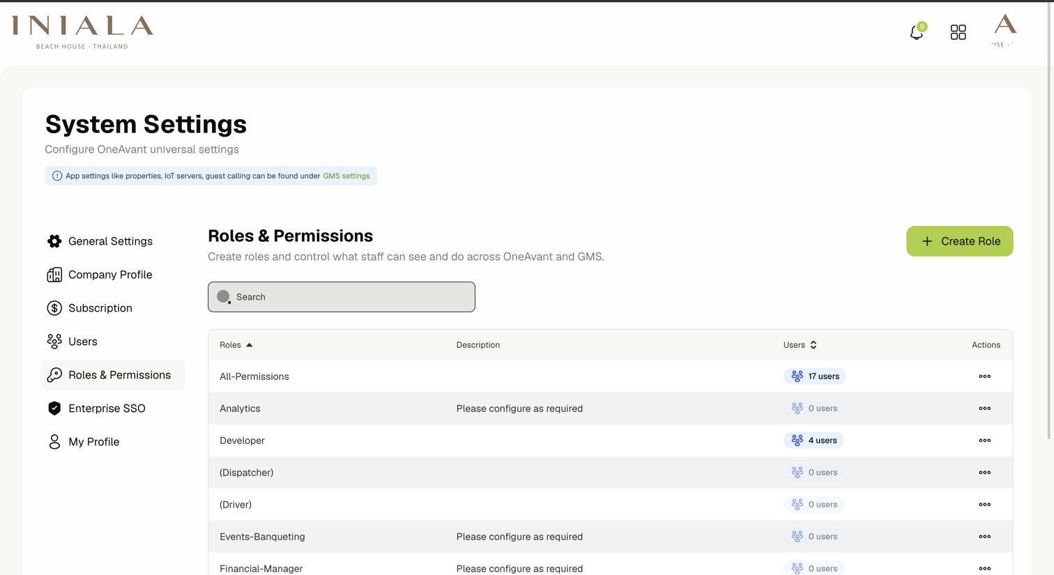The image size is (1054, 575).
Task: Click the Enterprise SSO shield icon
Action: tap(54, 408)
